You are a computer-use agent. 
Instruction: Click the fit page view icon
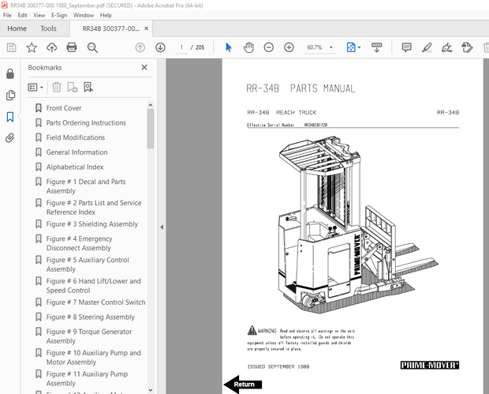point(351,47)
